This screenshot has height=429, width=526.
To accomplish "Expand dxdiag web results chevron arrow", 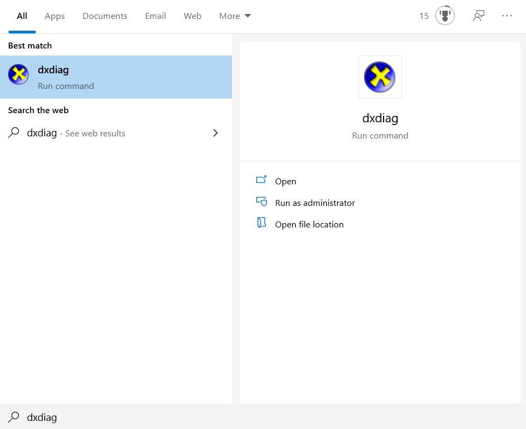I will click(x=215, y=133).
